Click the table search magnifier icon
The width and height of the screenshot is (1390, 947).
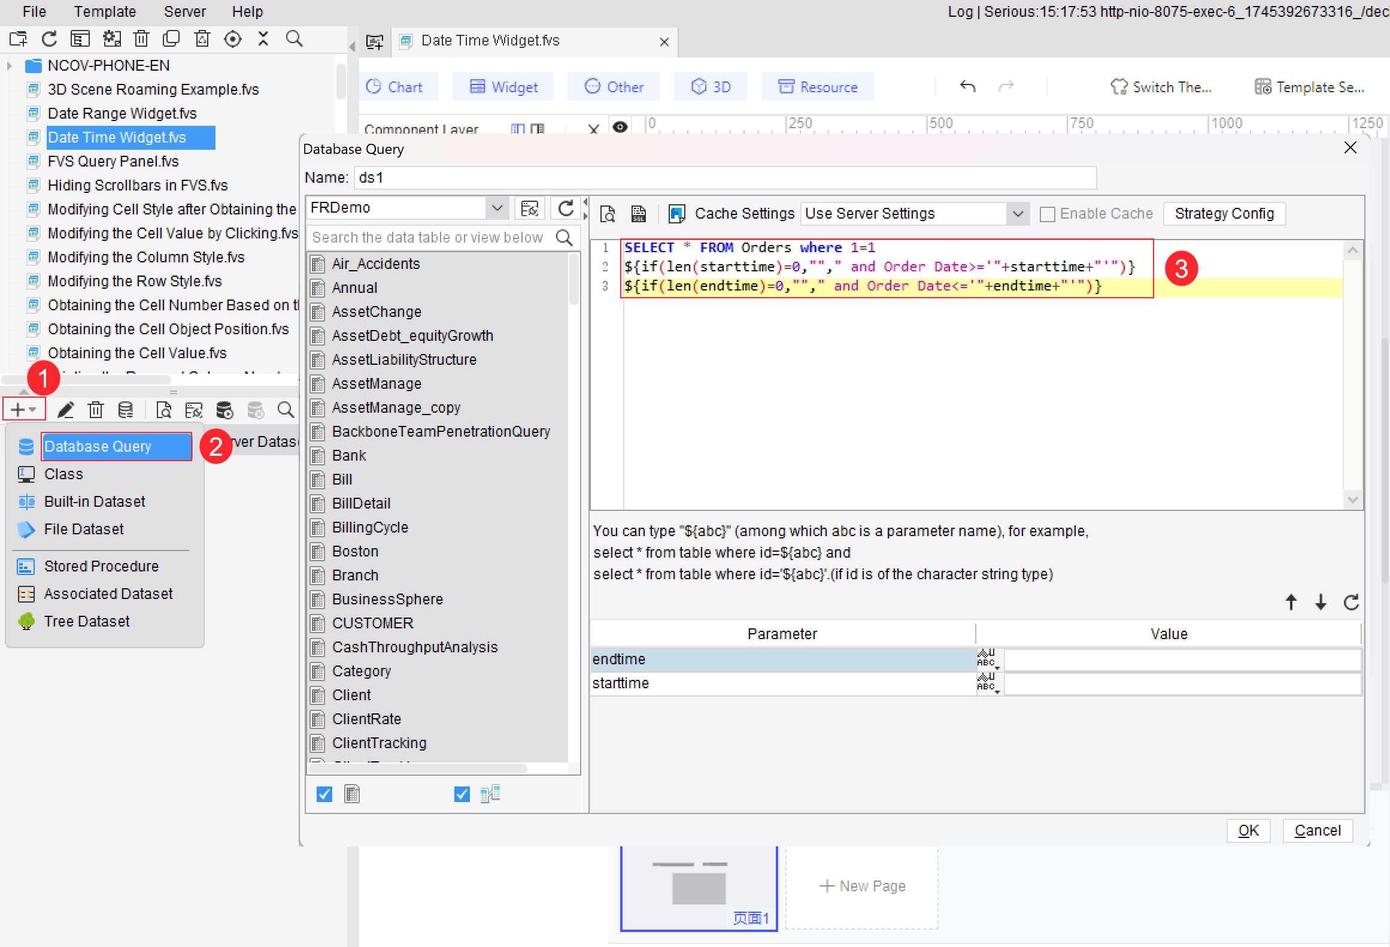click(565, 238)
